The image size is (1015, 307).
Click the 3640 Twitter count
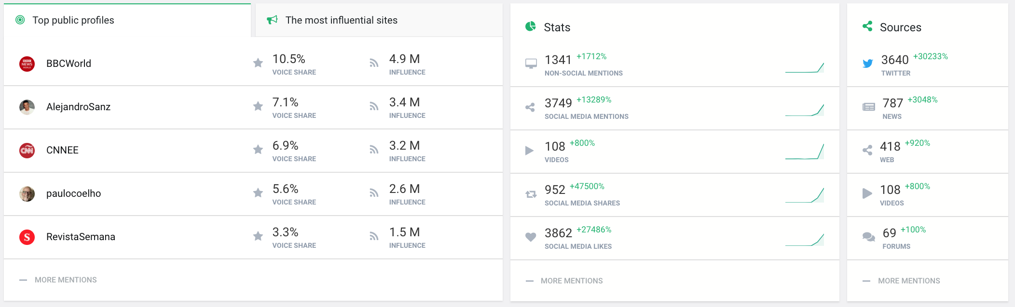pyautogui.click(x=895, y=60)
